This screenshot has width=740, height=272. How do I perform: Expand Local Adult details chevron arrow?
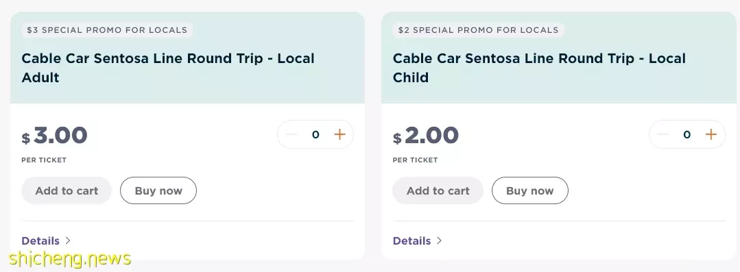(67, 240)
